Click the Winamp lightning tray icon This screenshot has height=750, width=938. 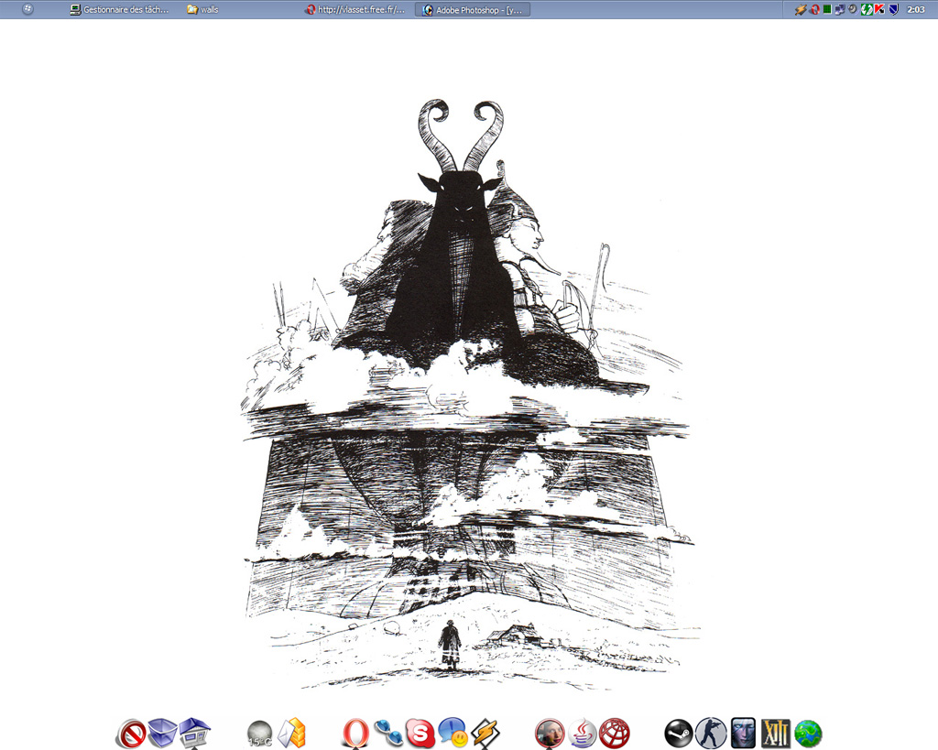(801, 9)
